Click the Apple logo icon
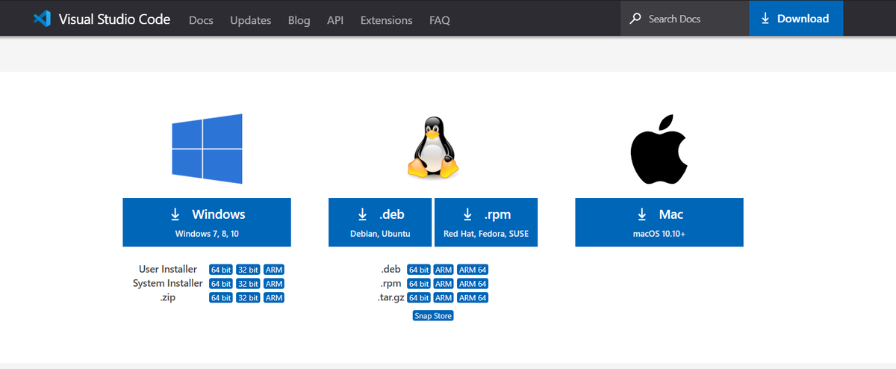 pos(659,149)
